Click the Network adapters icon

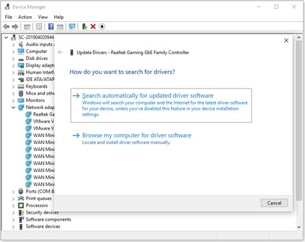click(21, 108)
